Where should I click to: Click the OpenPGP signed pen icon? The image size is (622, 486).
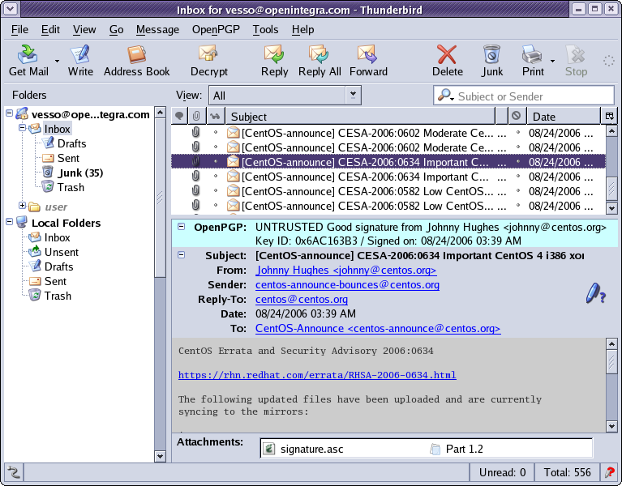coord(596,293)
